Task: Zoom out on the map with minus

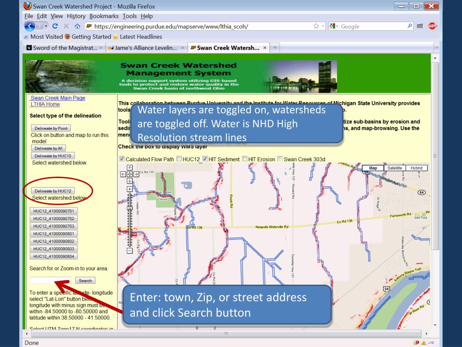Action: [129, 251]
